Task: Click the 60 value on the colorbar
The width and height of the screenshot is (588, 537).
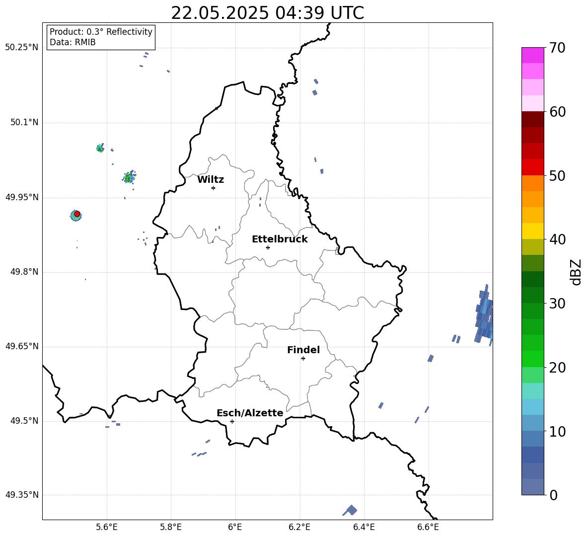Action: pos(557,112)
